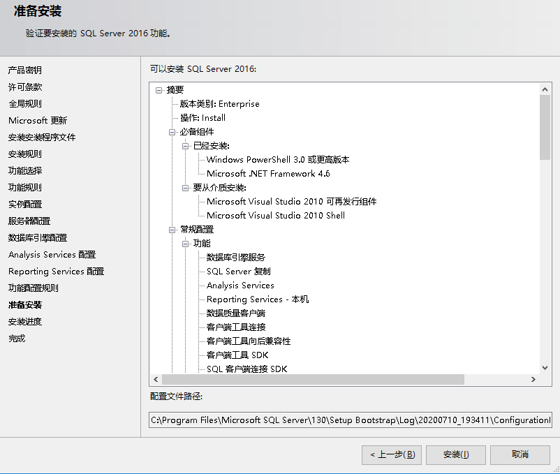The image size is (560, 474).
Task: Collapse the 常规配置 node
Action: click(x=172, y=230)
